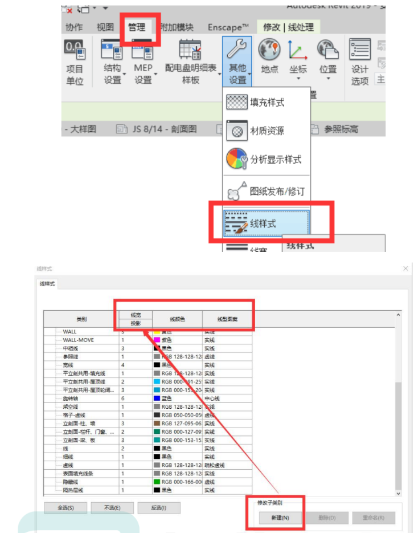
Task: Open the 参照标高 view tab
Action: [x=334, y=129]
